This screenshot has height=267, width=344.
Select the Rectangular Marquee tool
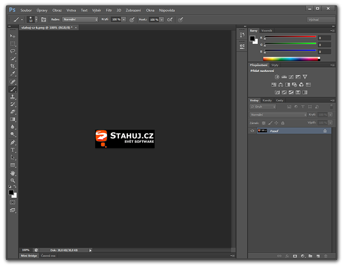click(13, 44)
